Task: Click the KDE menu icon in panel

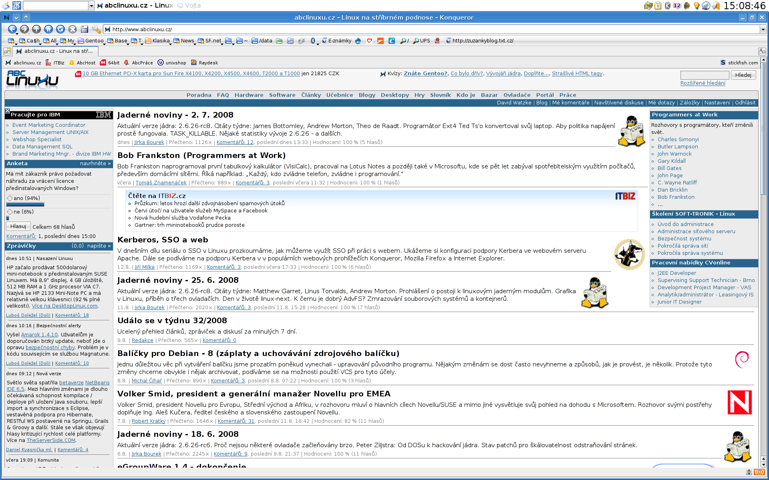Action: tap(17, 6)
